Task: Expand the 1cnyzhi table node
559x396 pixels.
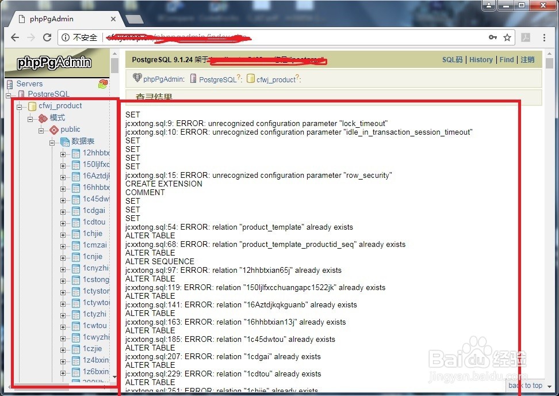Action: tap(63, 270)
